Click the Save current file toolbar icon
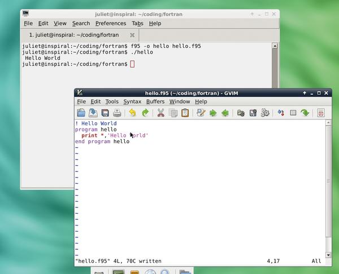Viewport: 339px width, 274px height. pyautogui.click(x=93, y=113)
